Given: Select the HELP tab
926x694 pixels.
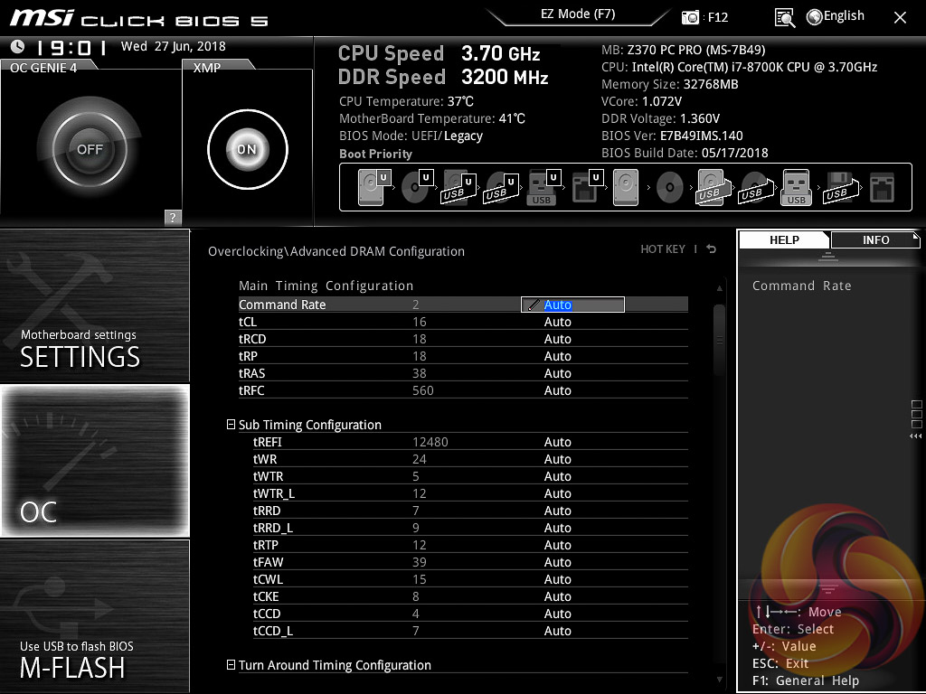Looking at the screenshot, I should click(x=783, y=239).
